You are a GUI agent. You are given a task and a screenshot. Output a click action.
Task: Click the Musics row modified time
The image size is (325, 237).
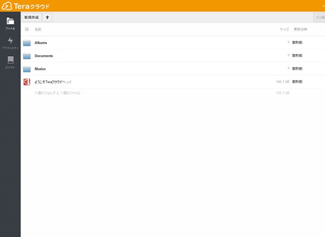[297, 69]
